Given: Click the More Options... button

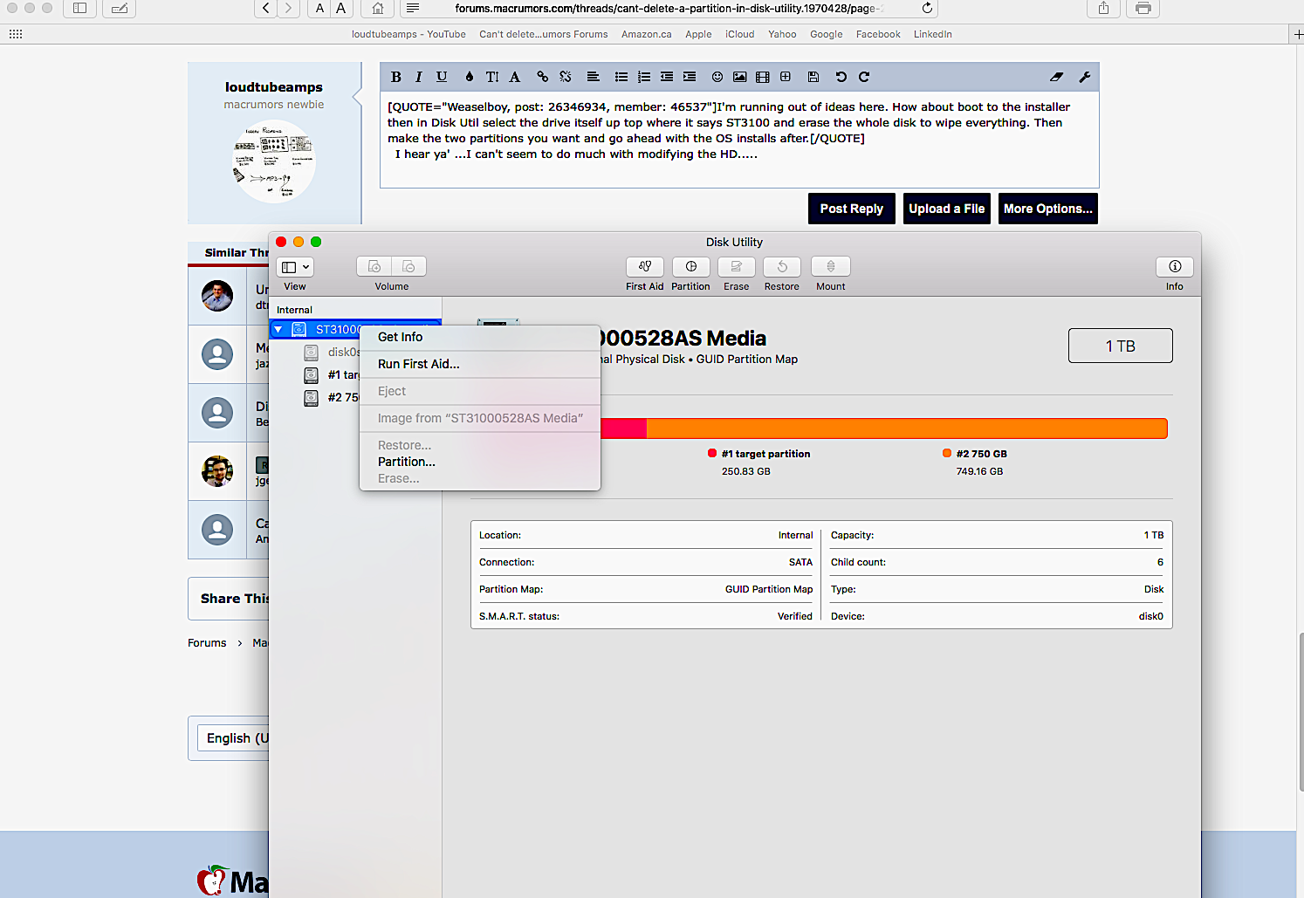Looking at the screenshot, I should click(x=1048, y=209).
